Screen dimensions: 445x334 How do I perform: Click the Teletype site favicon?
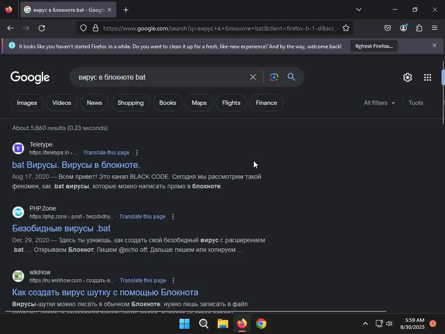(18, 148)
